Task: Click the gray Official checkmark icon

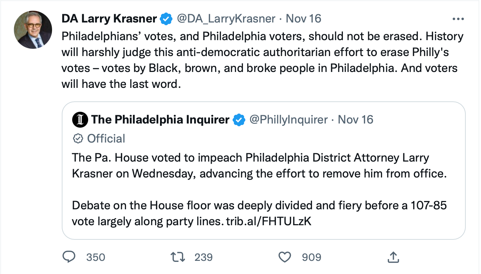Action: (78, 139)
